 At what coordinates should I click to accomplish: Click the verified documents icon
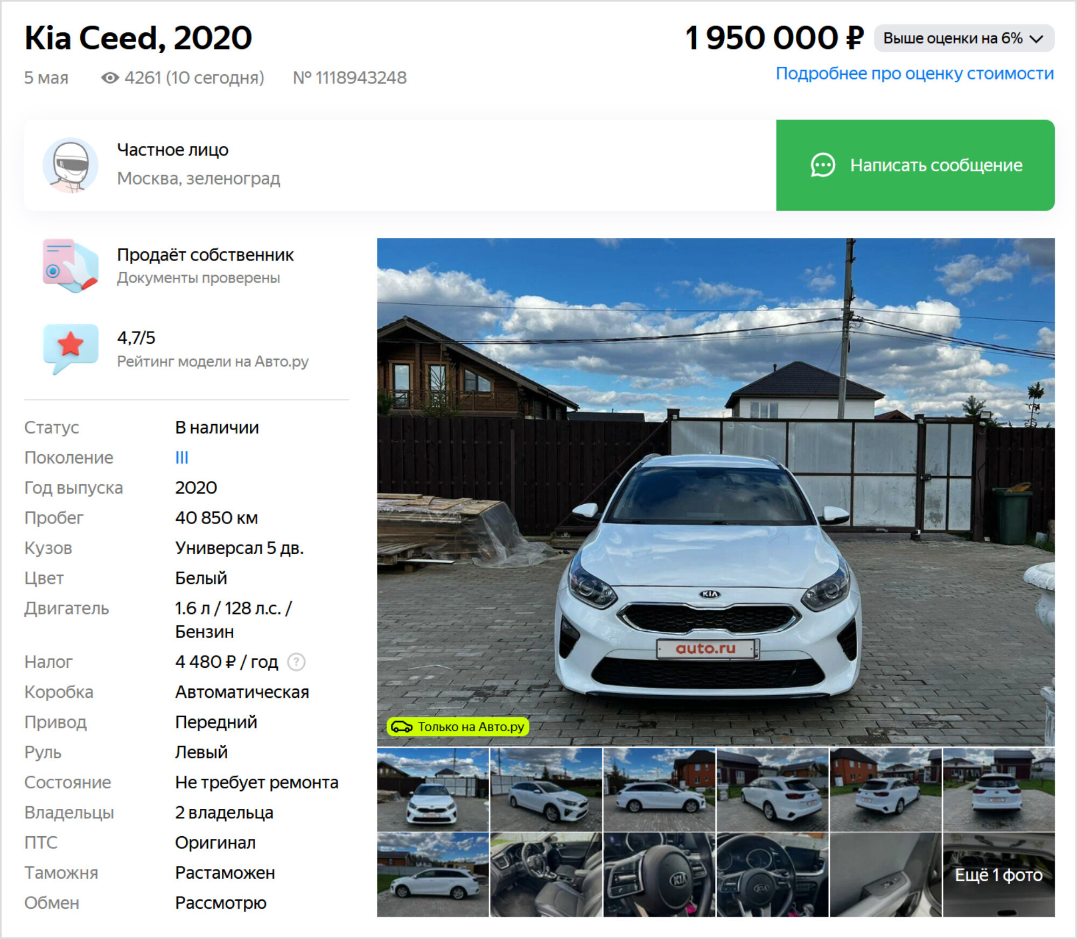[x=71, y=266]
